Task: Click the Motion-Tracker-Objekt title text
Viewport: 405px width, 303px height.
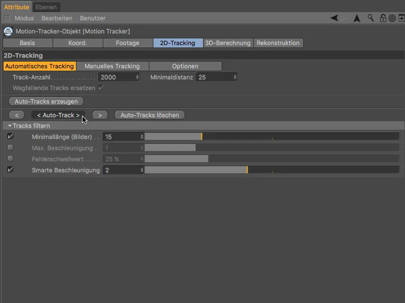Action: (x=73, y=31)
